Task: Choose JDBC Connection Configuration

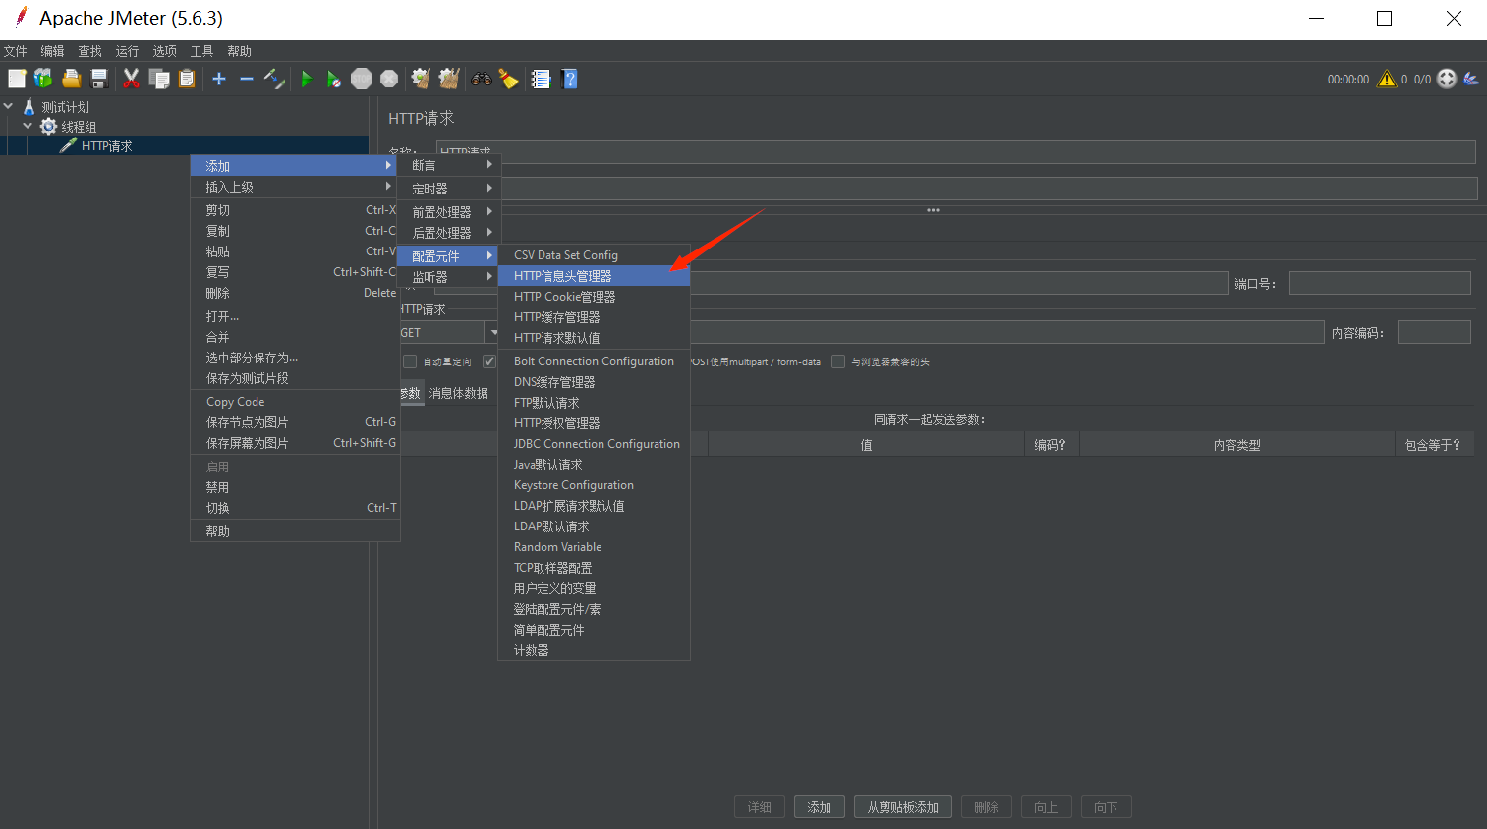Action: pos(594,444)
